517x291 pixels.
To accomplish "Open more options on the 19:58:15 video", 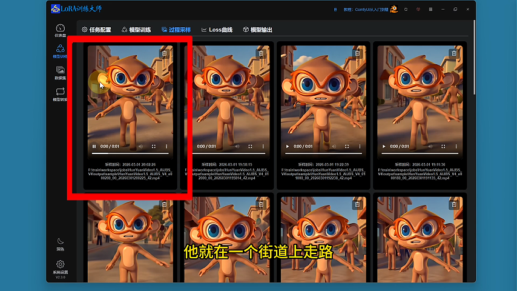I will click(x=263, y=146).
